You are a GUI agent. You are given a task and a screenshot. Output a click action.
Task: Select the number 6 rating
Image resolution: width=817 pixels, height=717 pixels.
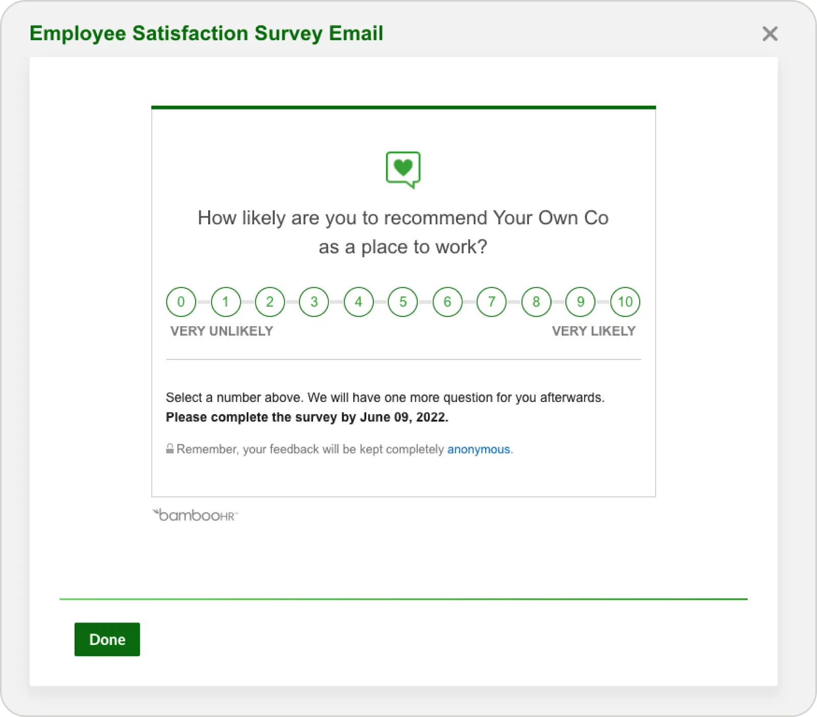[447, 302]
